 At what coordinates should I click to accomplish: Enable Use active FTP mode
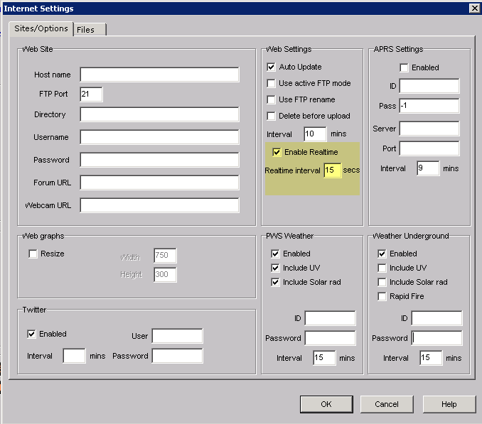271,83
